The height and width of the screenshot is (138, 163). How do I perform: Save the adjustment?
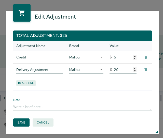21,122
